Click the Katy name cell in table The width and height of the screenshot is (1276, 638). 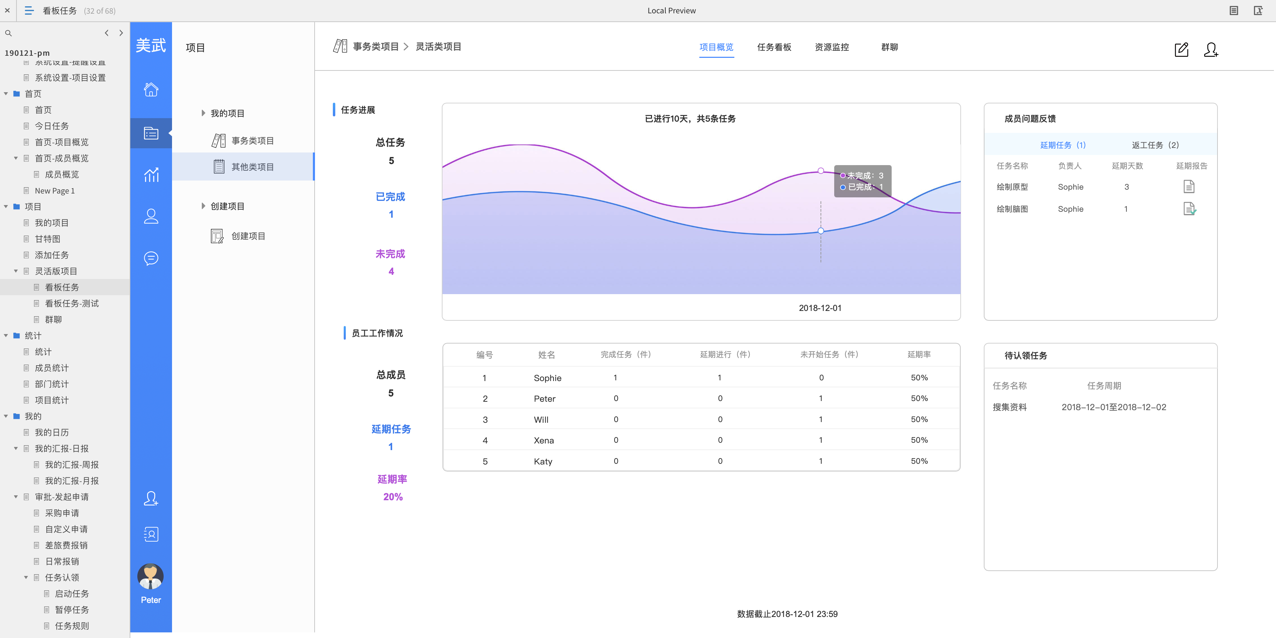543,461
